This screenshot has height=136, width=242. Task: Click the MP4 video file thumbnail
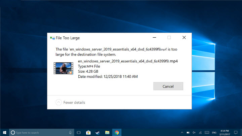pyautogui.click(x=64, y=68)
